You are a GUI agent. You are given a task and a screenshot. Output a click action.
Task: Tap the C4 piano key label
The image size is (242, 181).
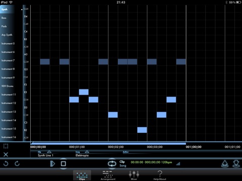coord(26,32)
